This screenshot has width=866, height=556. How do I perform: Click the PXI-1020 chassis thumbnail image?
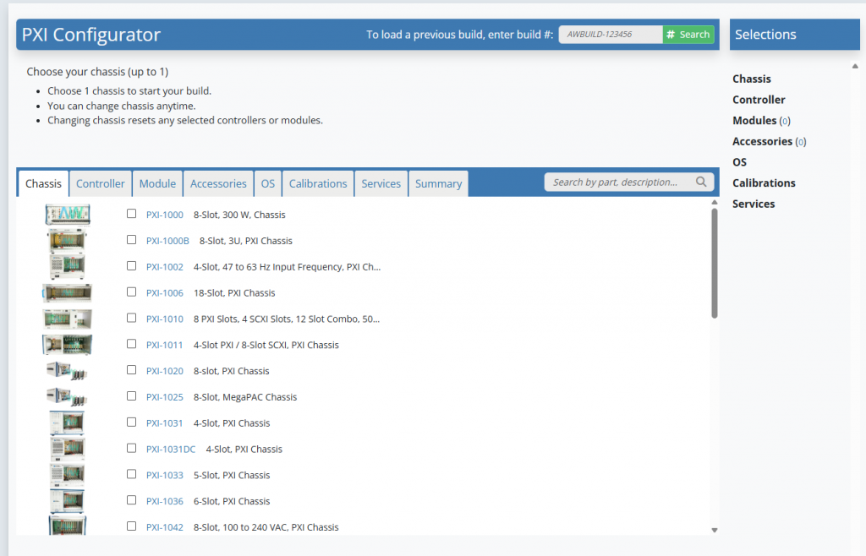pos(67,371)
